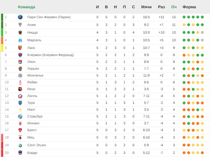Click the Saint-Étienne green club logo
This screenshot has height=157, width=210.
(20, 145)
